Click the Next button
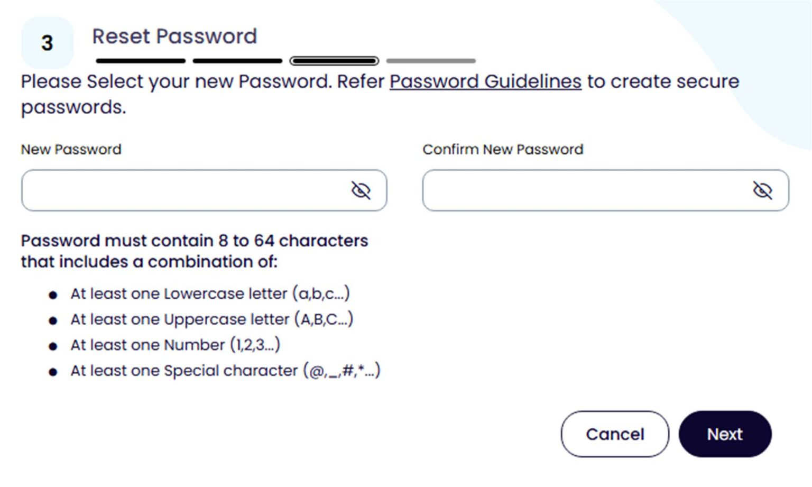The height and width of the screenshot is (487, 812). tap(725, 434)
